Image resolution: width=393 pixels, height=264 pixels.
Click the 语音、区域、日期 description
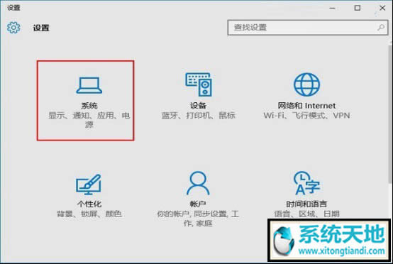[306, 214]
